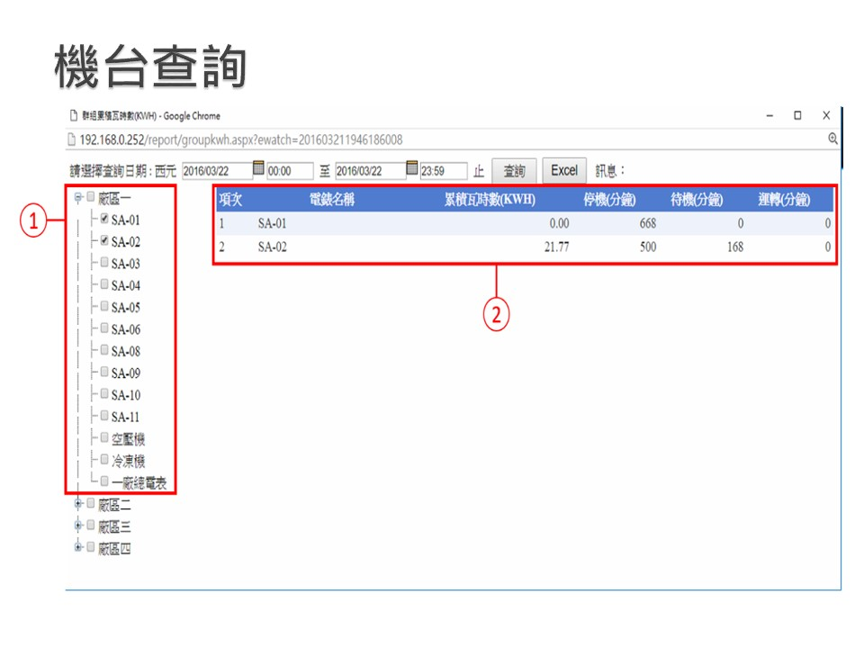Click the page icon beside the URL

click(x=72, y=139)
